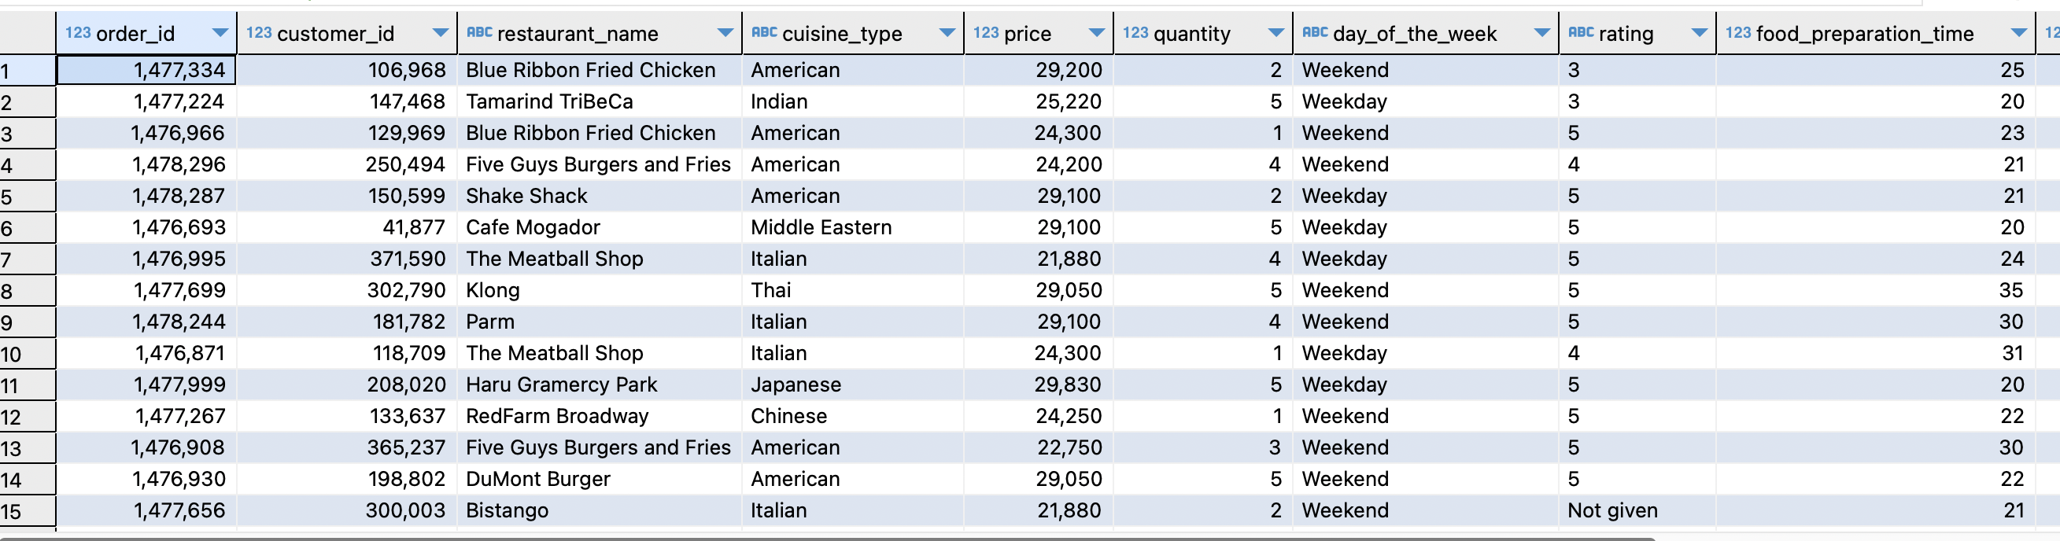
Task: Expand the day_of_the_week column dropdown arrow
Action: pyautogui.click(x=1541, y=34)
